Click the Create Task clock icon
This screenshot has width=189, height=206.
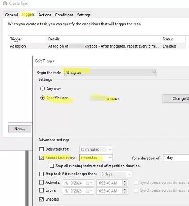coord(5,3)
